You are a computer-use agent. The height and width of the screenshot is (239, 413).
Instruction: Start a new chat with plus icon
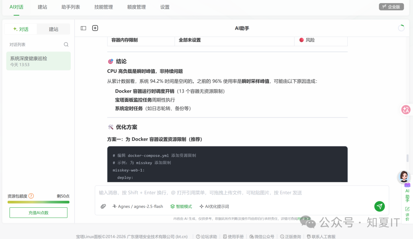(95, 28)
